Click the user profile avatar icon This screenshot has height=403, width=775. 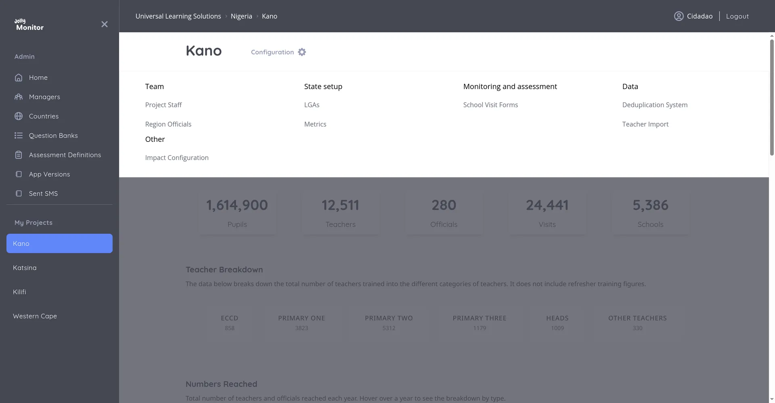point(679,16)
